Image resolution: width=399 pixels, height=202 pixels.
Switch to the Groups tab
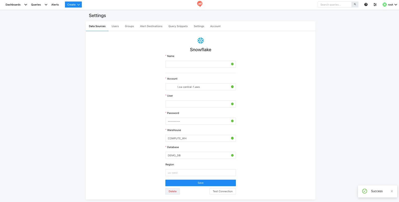pyautogui.click(x=129, y=26)
